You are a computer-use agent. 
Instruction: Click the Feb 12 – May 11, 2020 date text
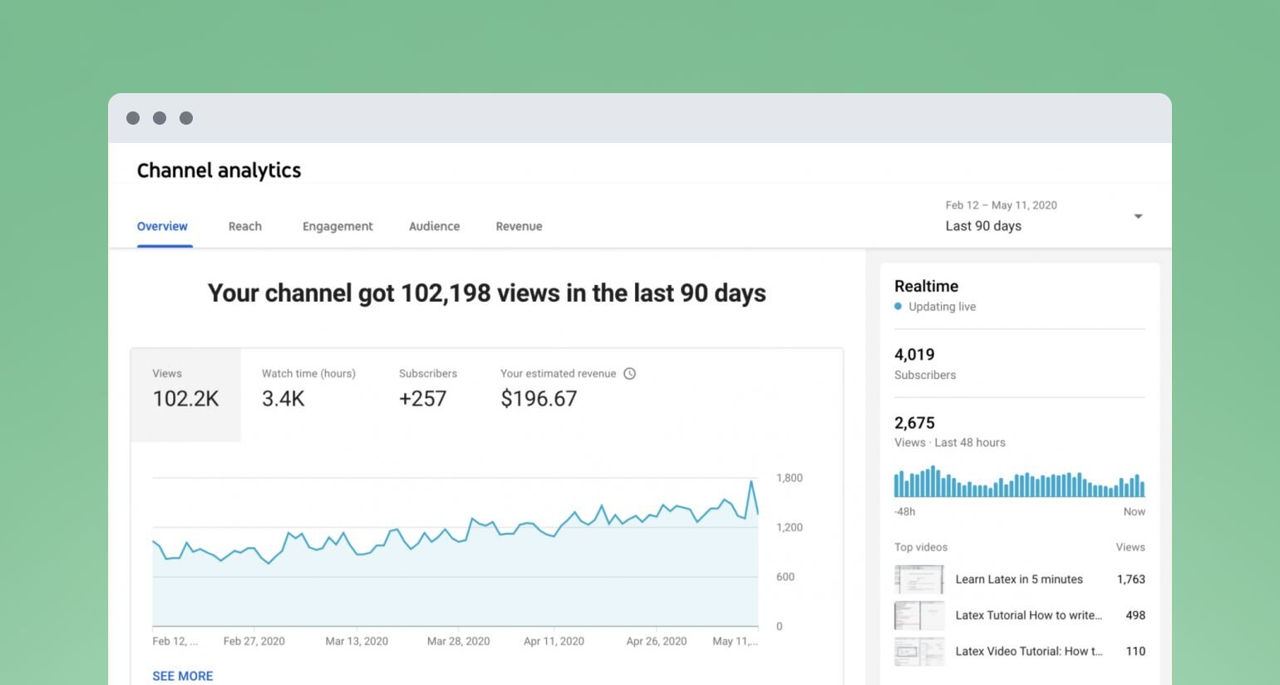[x=1001, y=205]
